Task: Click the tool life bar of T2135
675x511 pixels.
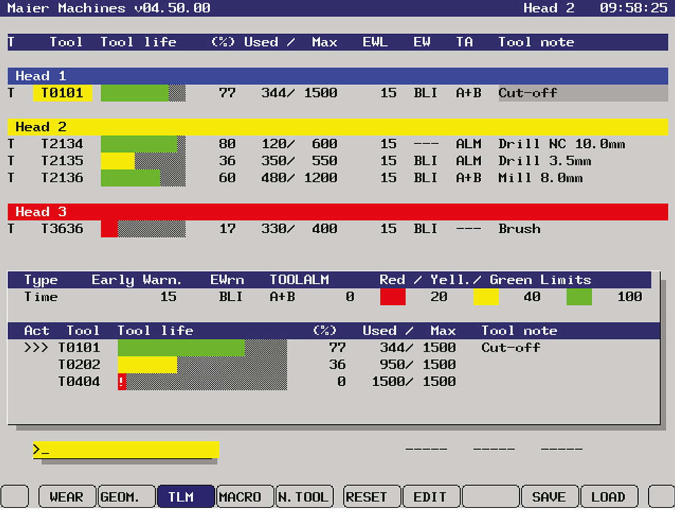Action: pos(143,161)
